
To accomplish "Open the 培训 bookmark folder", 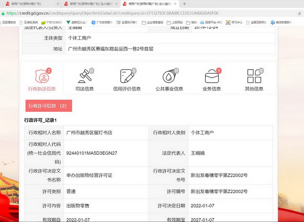I will [x=192, y=22].
